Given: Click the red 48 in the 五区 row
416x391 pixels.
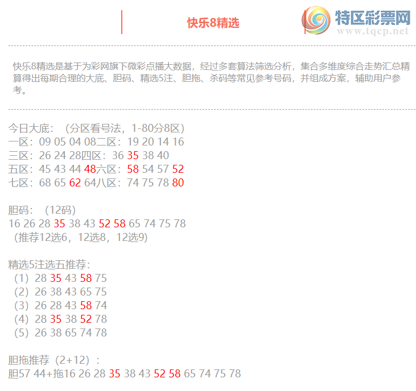Looking at the screenshot, I should click(x=90, y=169).
